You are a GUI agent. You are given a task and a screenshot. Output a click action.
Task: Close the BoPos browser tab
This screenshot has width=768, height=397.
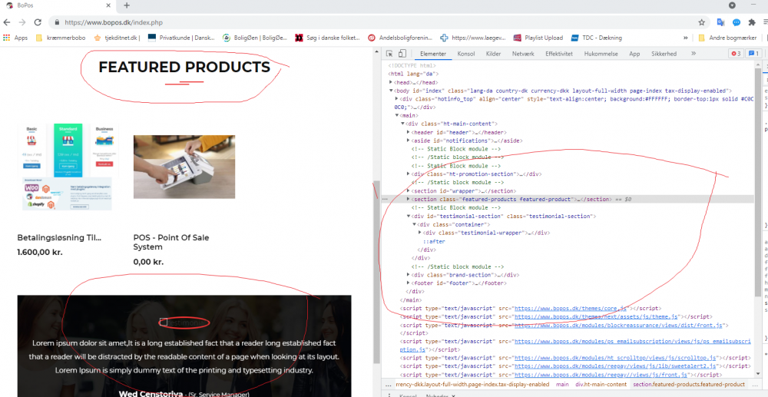pyautogui.click(x=108, y=5)
